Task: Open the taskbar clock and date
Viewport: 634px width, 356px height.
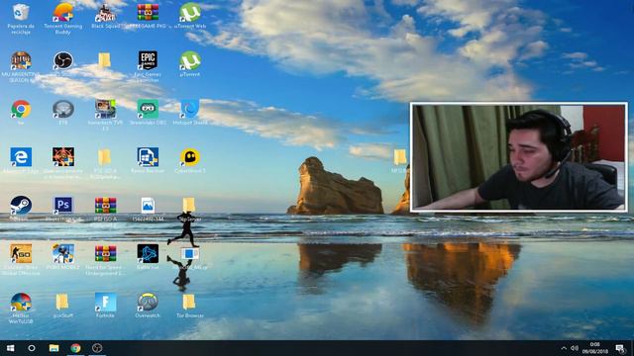Action: point(594,348)
